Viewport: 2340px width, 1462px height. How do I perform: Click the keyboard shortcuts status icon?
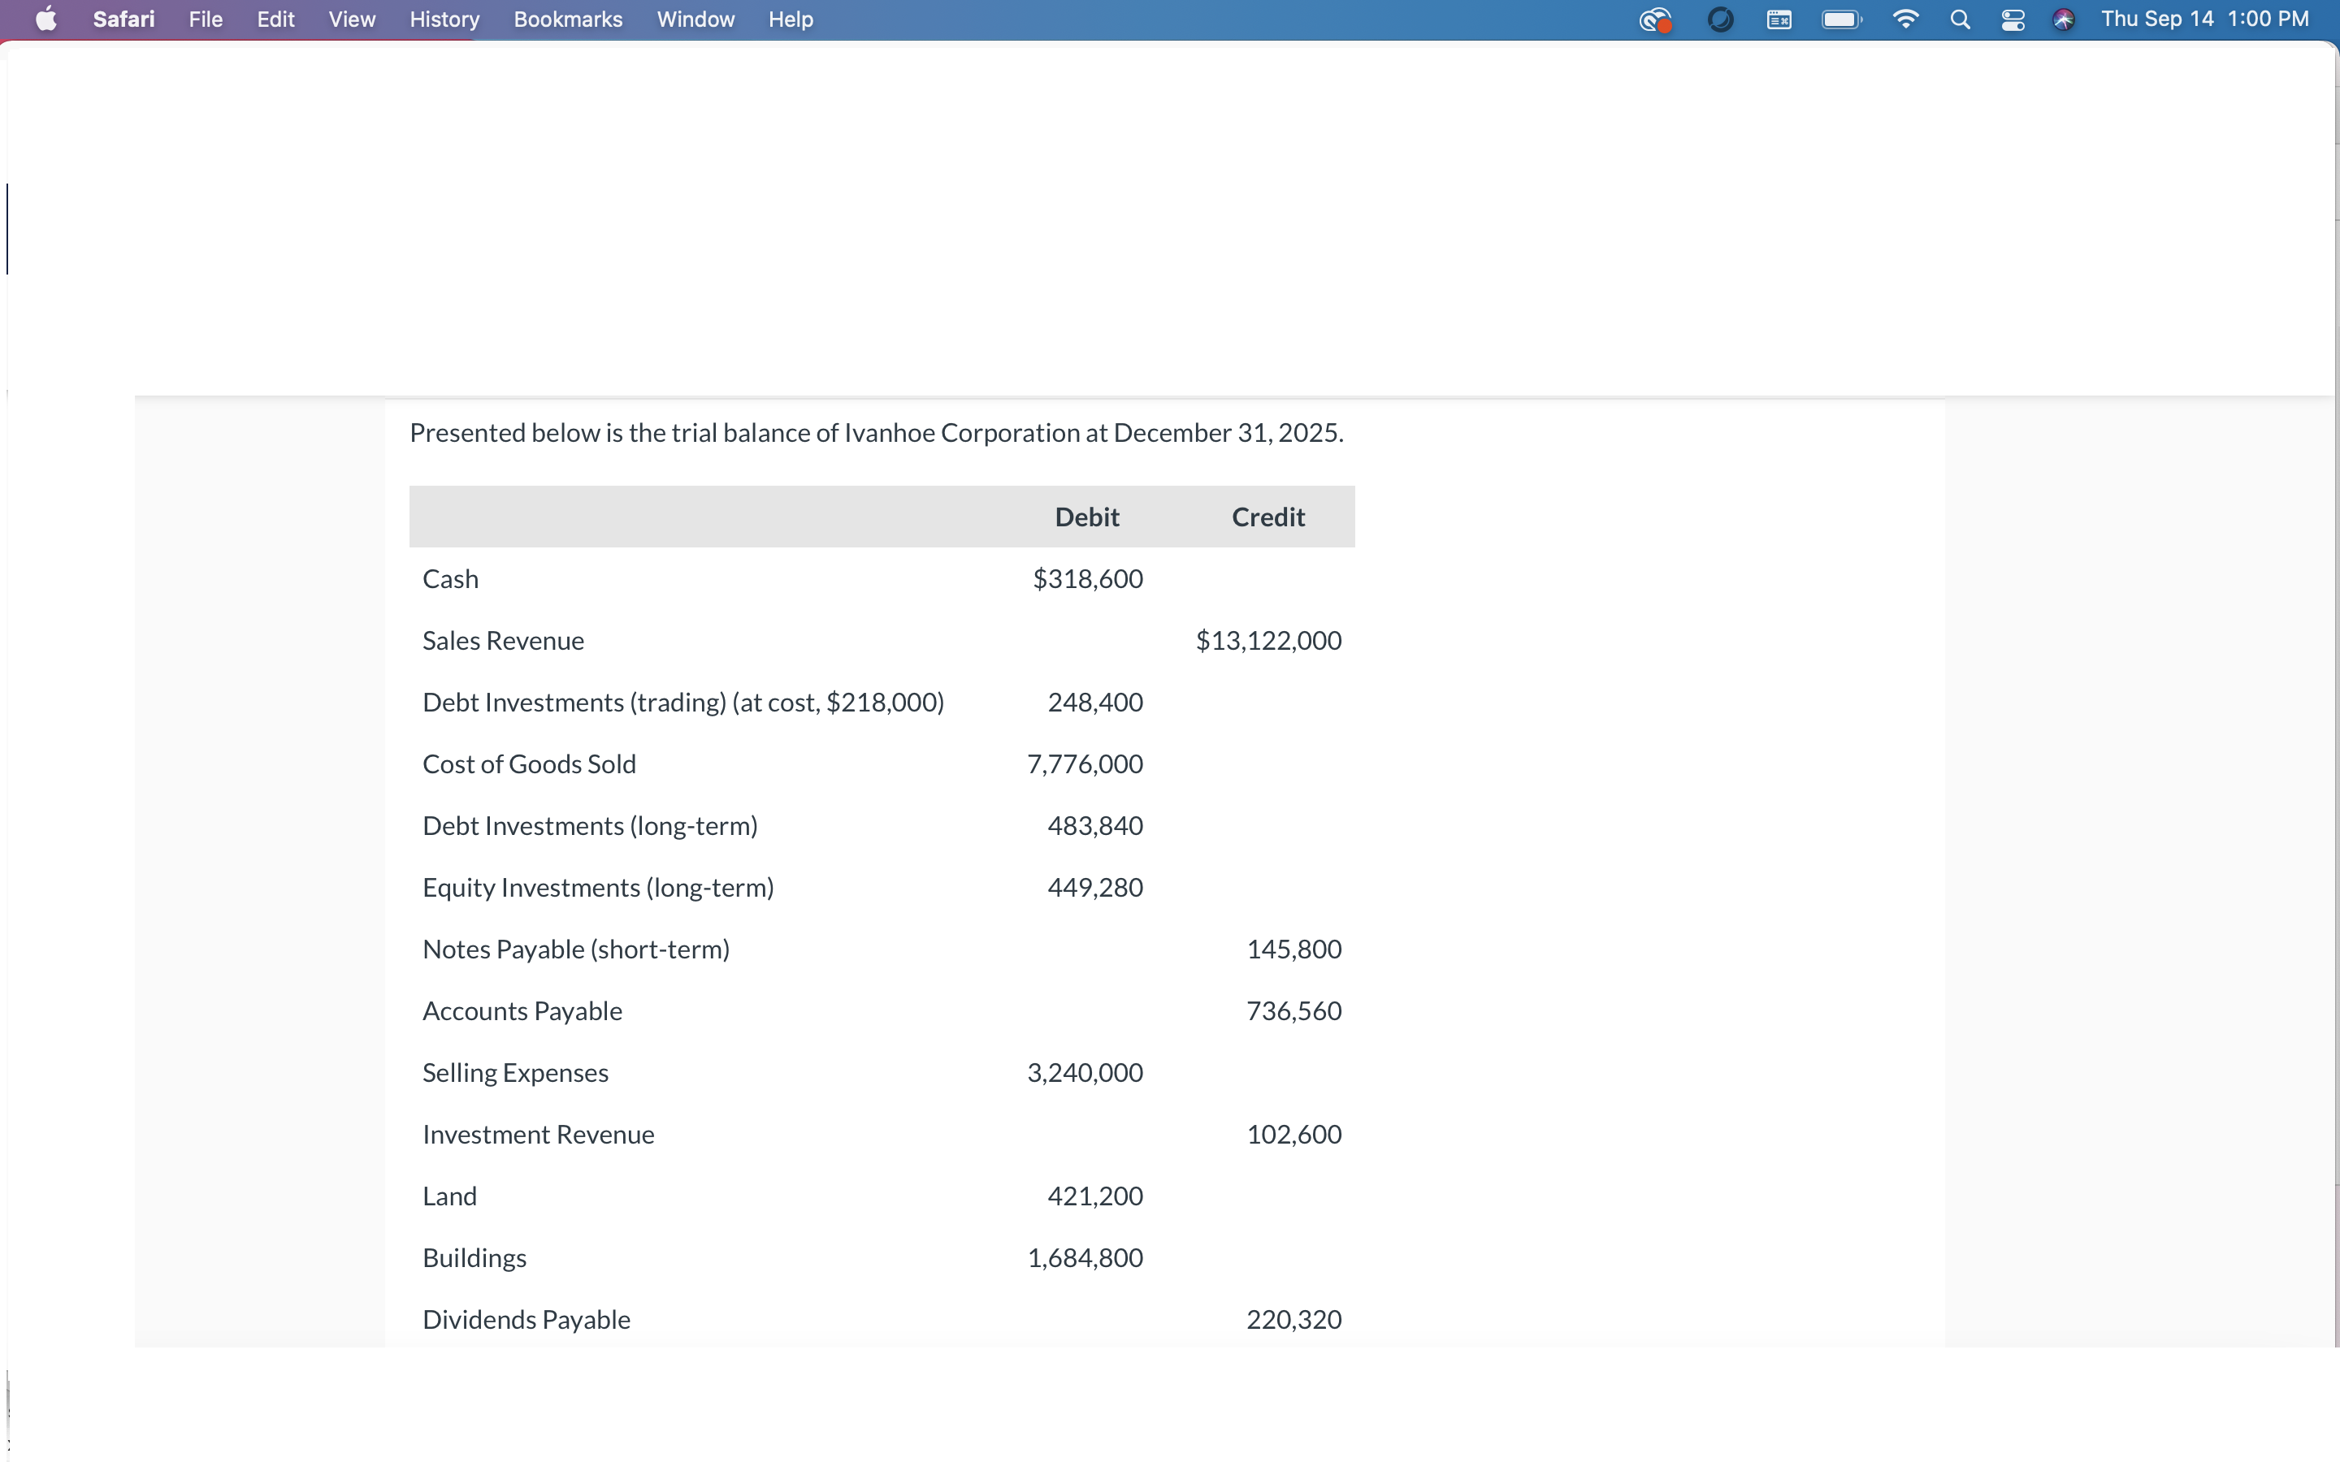[x=1779, y=19]
